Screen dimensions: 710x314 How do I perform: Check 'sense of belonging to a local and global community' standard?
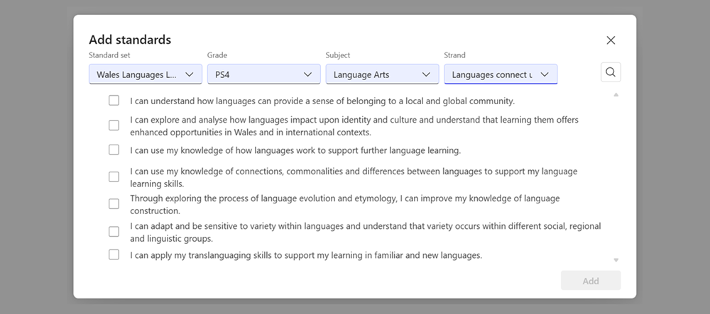114,101
